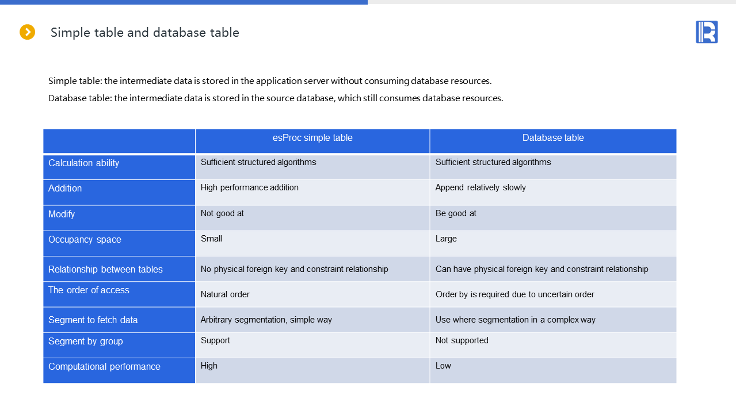Viewport: 736px width, 414px height.
Task: Click the orange chevron arrow icon
Action: (27, 32)
